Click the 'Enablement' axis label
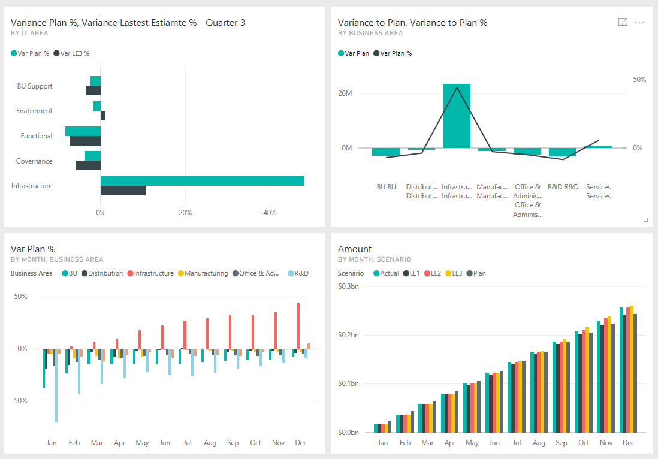 [34, 111]
